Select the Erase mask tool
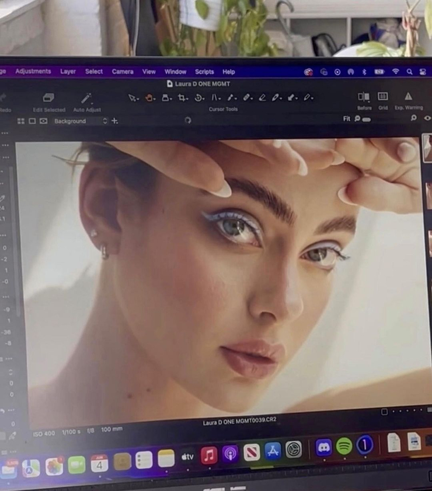 (262, 97)
